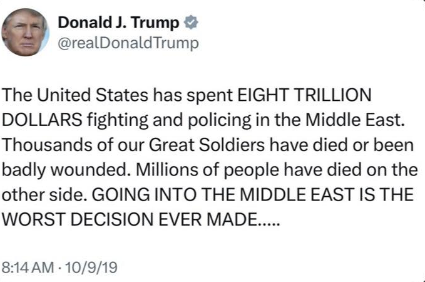Open the profile avatar photo

[x=26, y=33]
